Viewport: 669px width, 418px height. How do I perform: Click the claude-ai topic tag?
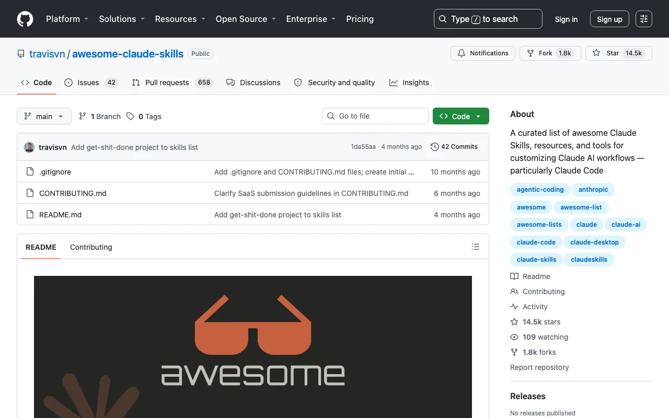[x=626, y=225]
